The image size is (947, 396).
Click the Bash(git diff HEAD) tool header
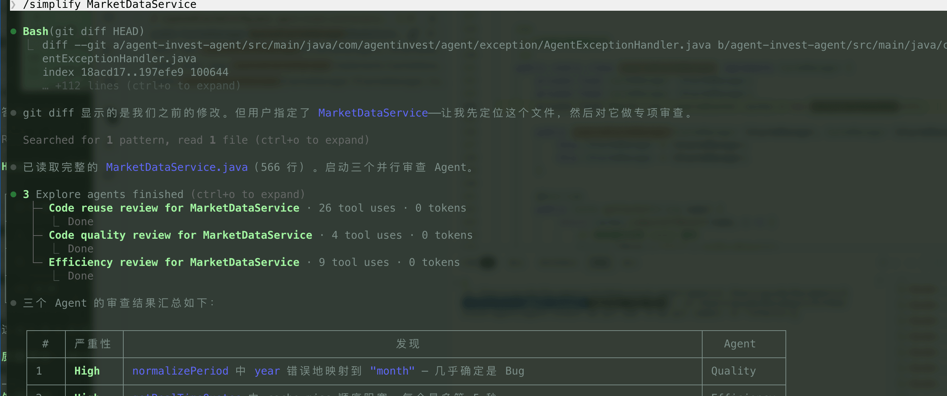pos(84,31)
